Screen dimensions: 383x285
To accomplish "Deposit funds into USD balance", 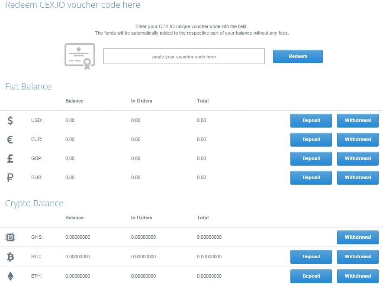I will pyautogui.click(x=311, y=121).
